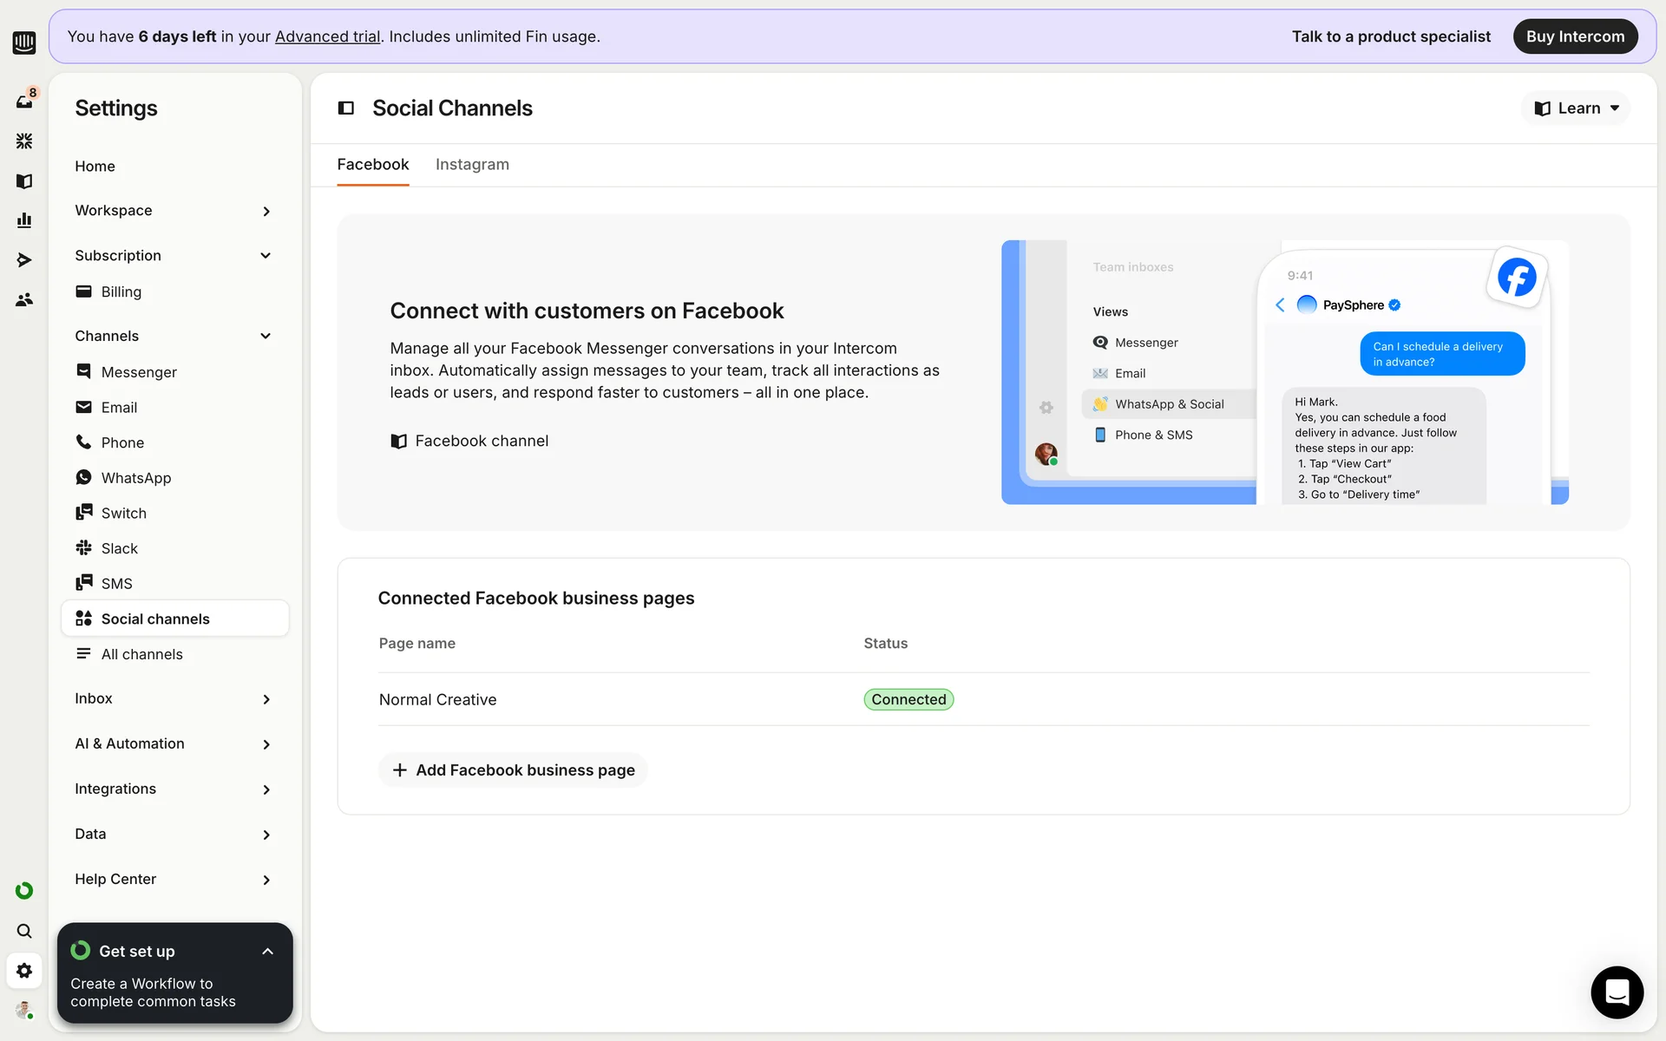This screenshot has width=1666, height=1041.
Task: Expand the Workspace section
Action: (x=266, y=211)
